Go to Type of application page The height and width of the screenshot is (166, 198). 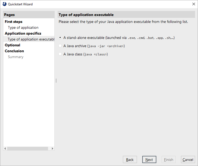point(23,27)
